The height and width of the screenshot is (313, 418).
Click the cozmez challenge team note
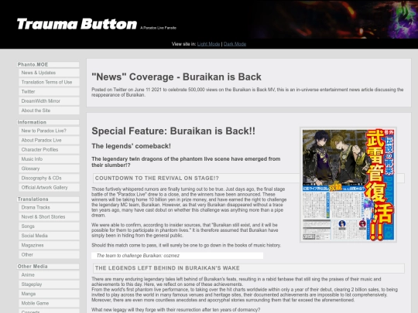(177, 256)
